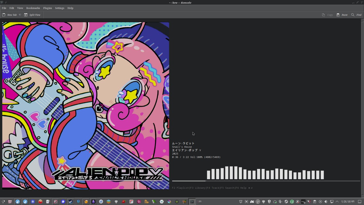Open the file manager from the taskbar
The width and height of the screenshot is (364, 205).
click(x=10, y=202)
